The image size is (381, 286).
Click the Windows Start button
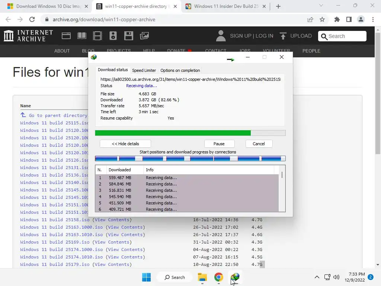tap(146, 277)
